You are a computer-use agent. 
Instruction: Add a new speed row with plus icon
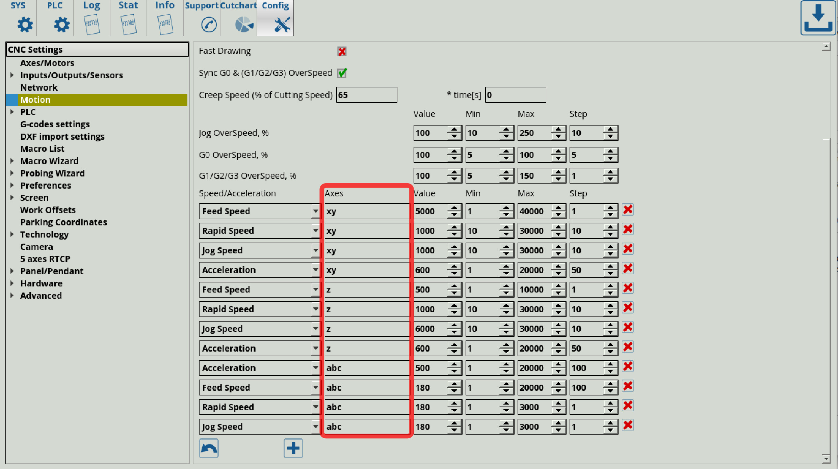coord(293,448)
